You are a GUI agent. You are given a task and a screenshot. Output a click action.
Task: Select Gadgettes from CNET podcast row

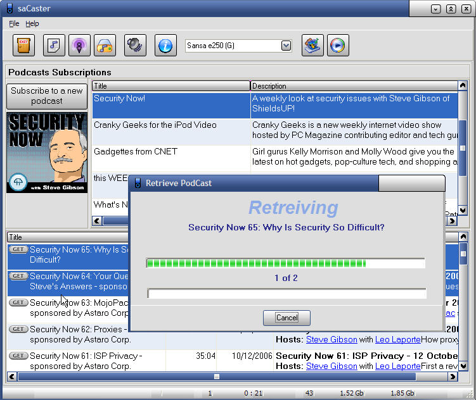pos(275,158)
